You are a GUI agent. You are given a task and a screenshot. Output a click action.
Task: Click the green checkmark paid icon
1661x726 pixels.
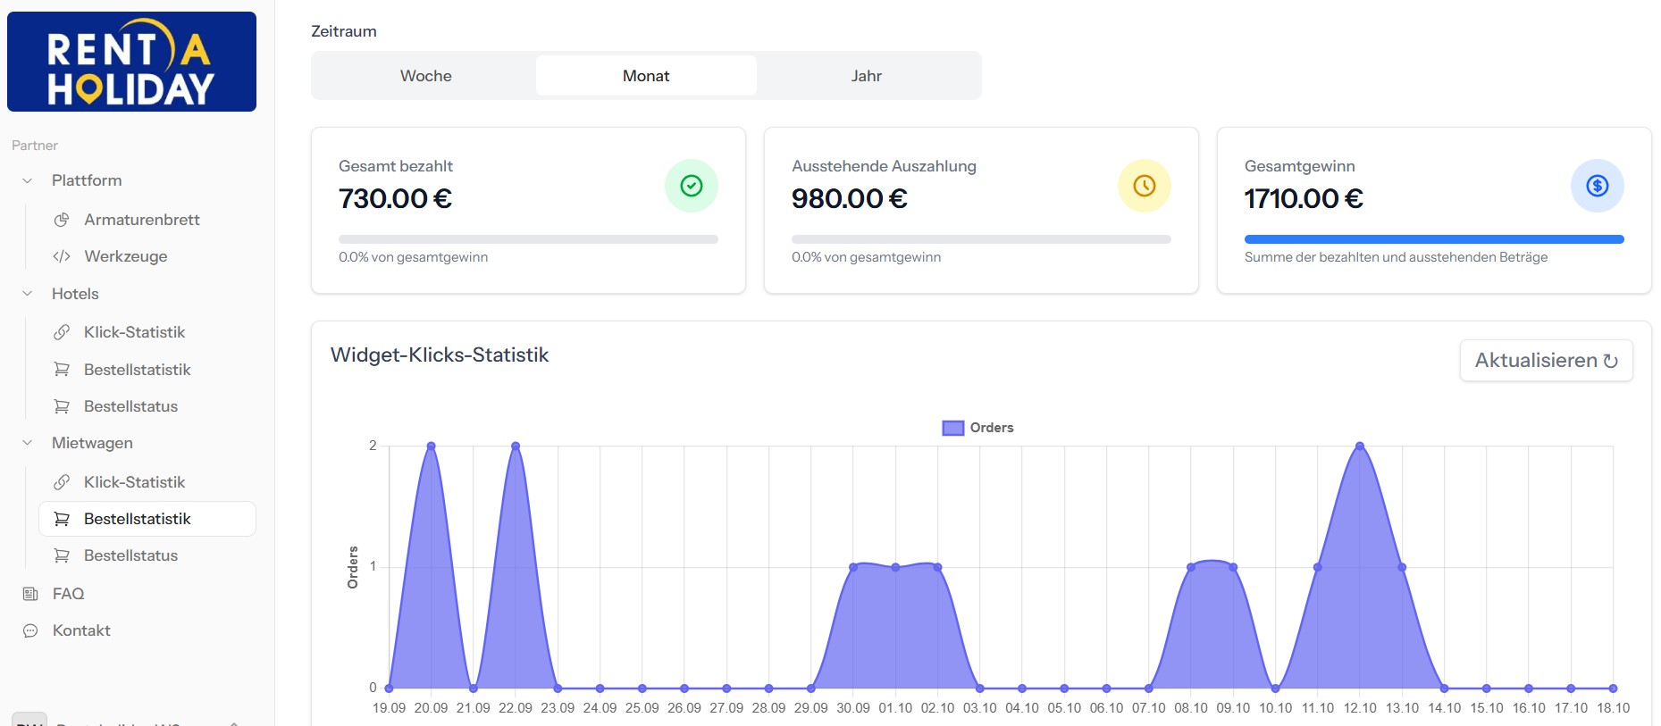(x=691, y=186)
